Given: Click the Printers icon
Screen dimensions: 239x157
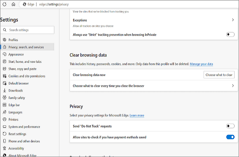Looking at the screenshot, I should coord(4,119).
